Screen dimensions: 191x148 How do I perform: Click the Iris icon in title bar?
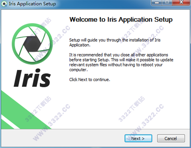pyautogui.click(x=4, y=4)
